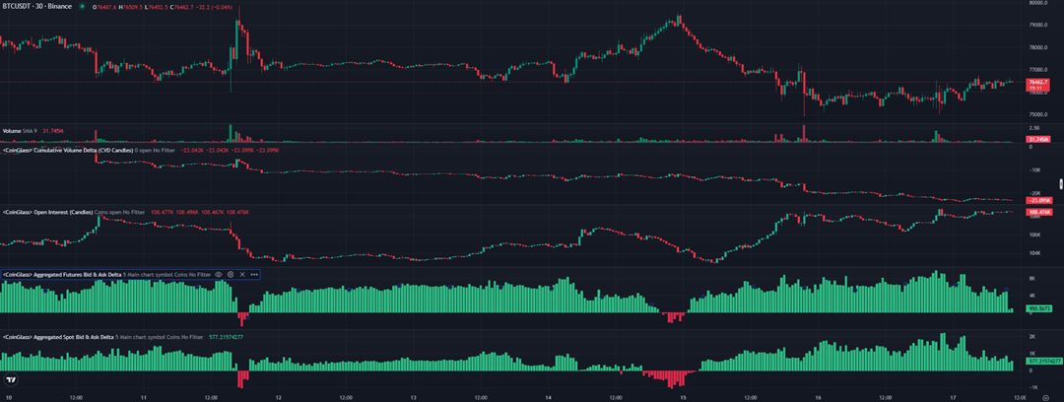Click the 79000.0 price scale label
The width and height of the screenshot is (1064, 402).
(1038, 25)
